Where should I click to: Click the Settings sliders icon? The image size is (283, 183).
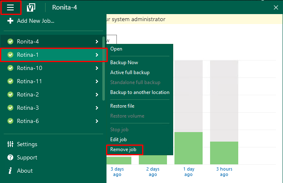(x=10, y=144)
